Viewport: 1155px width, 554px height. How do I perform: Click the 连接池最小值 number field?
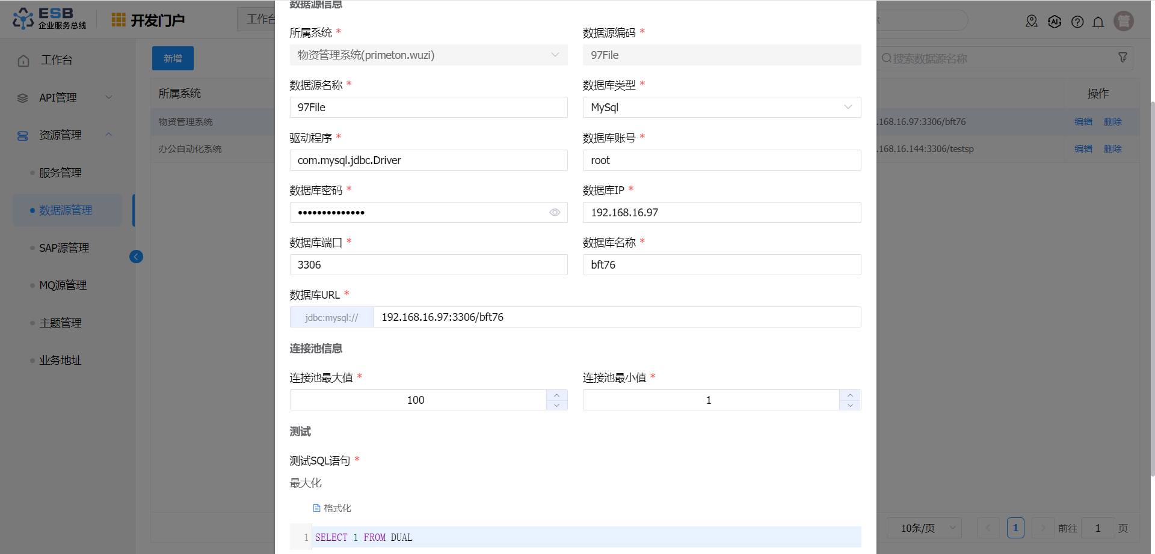[x=711, y=400]
